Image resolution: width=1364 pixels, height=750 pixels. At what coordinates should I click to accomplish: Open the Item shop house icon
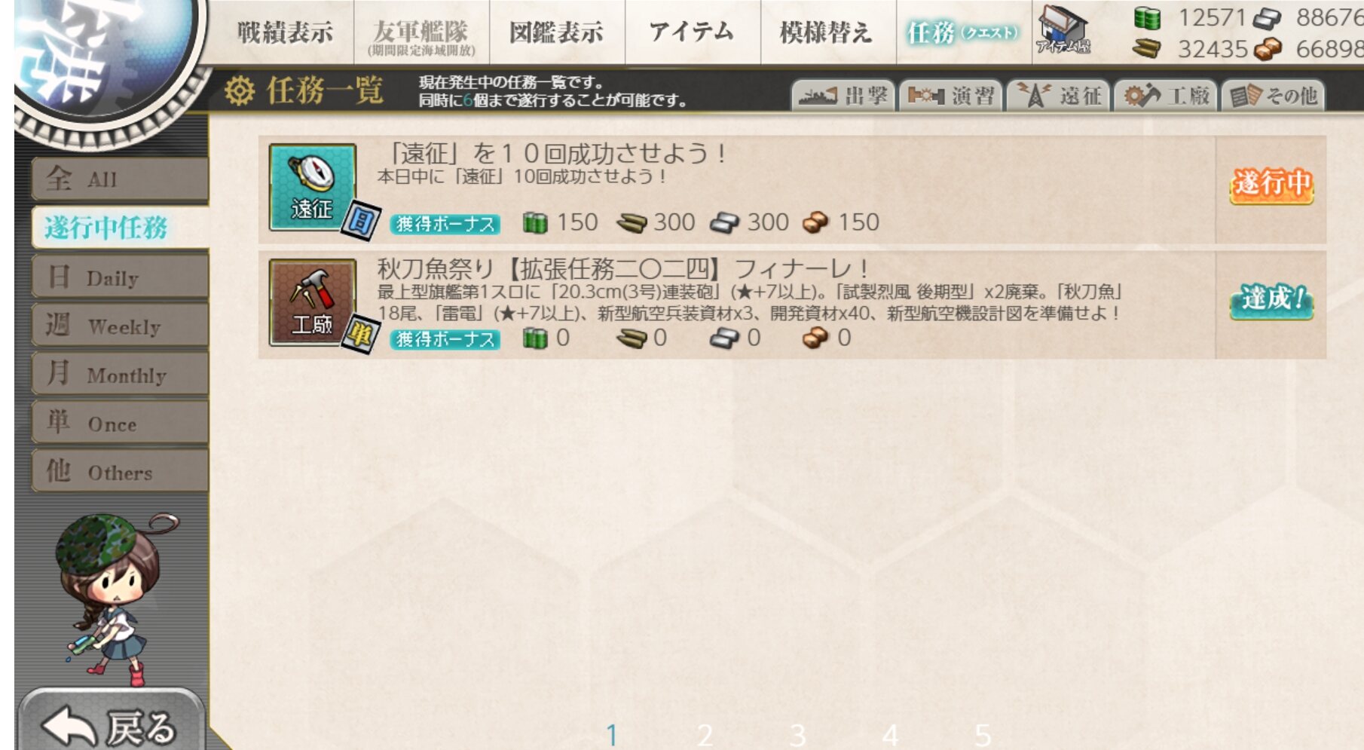pyautogui.click(x=1063, y=31)
